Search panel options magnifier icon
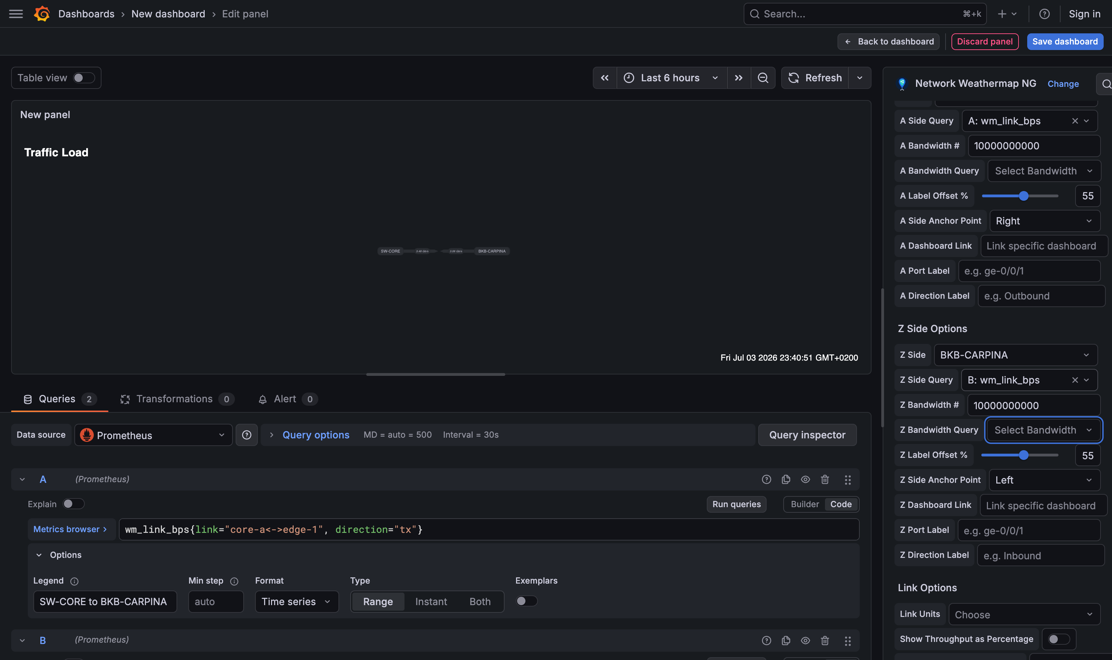This screenshot has height=660, width=1112. coord(1106,84)
